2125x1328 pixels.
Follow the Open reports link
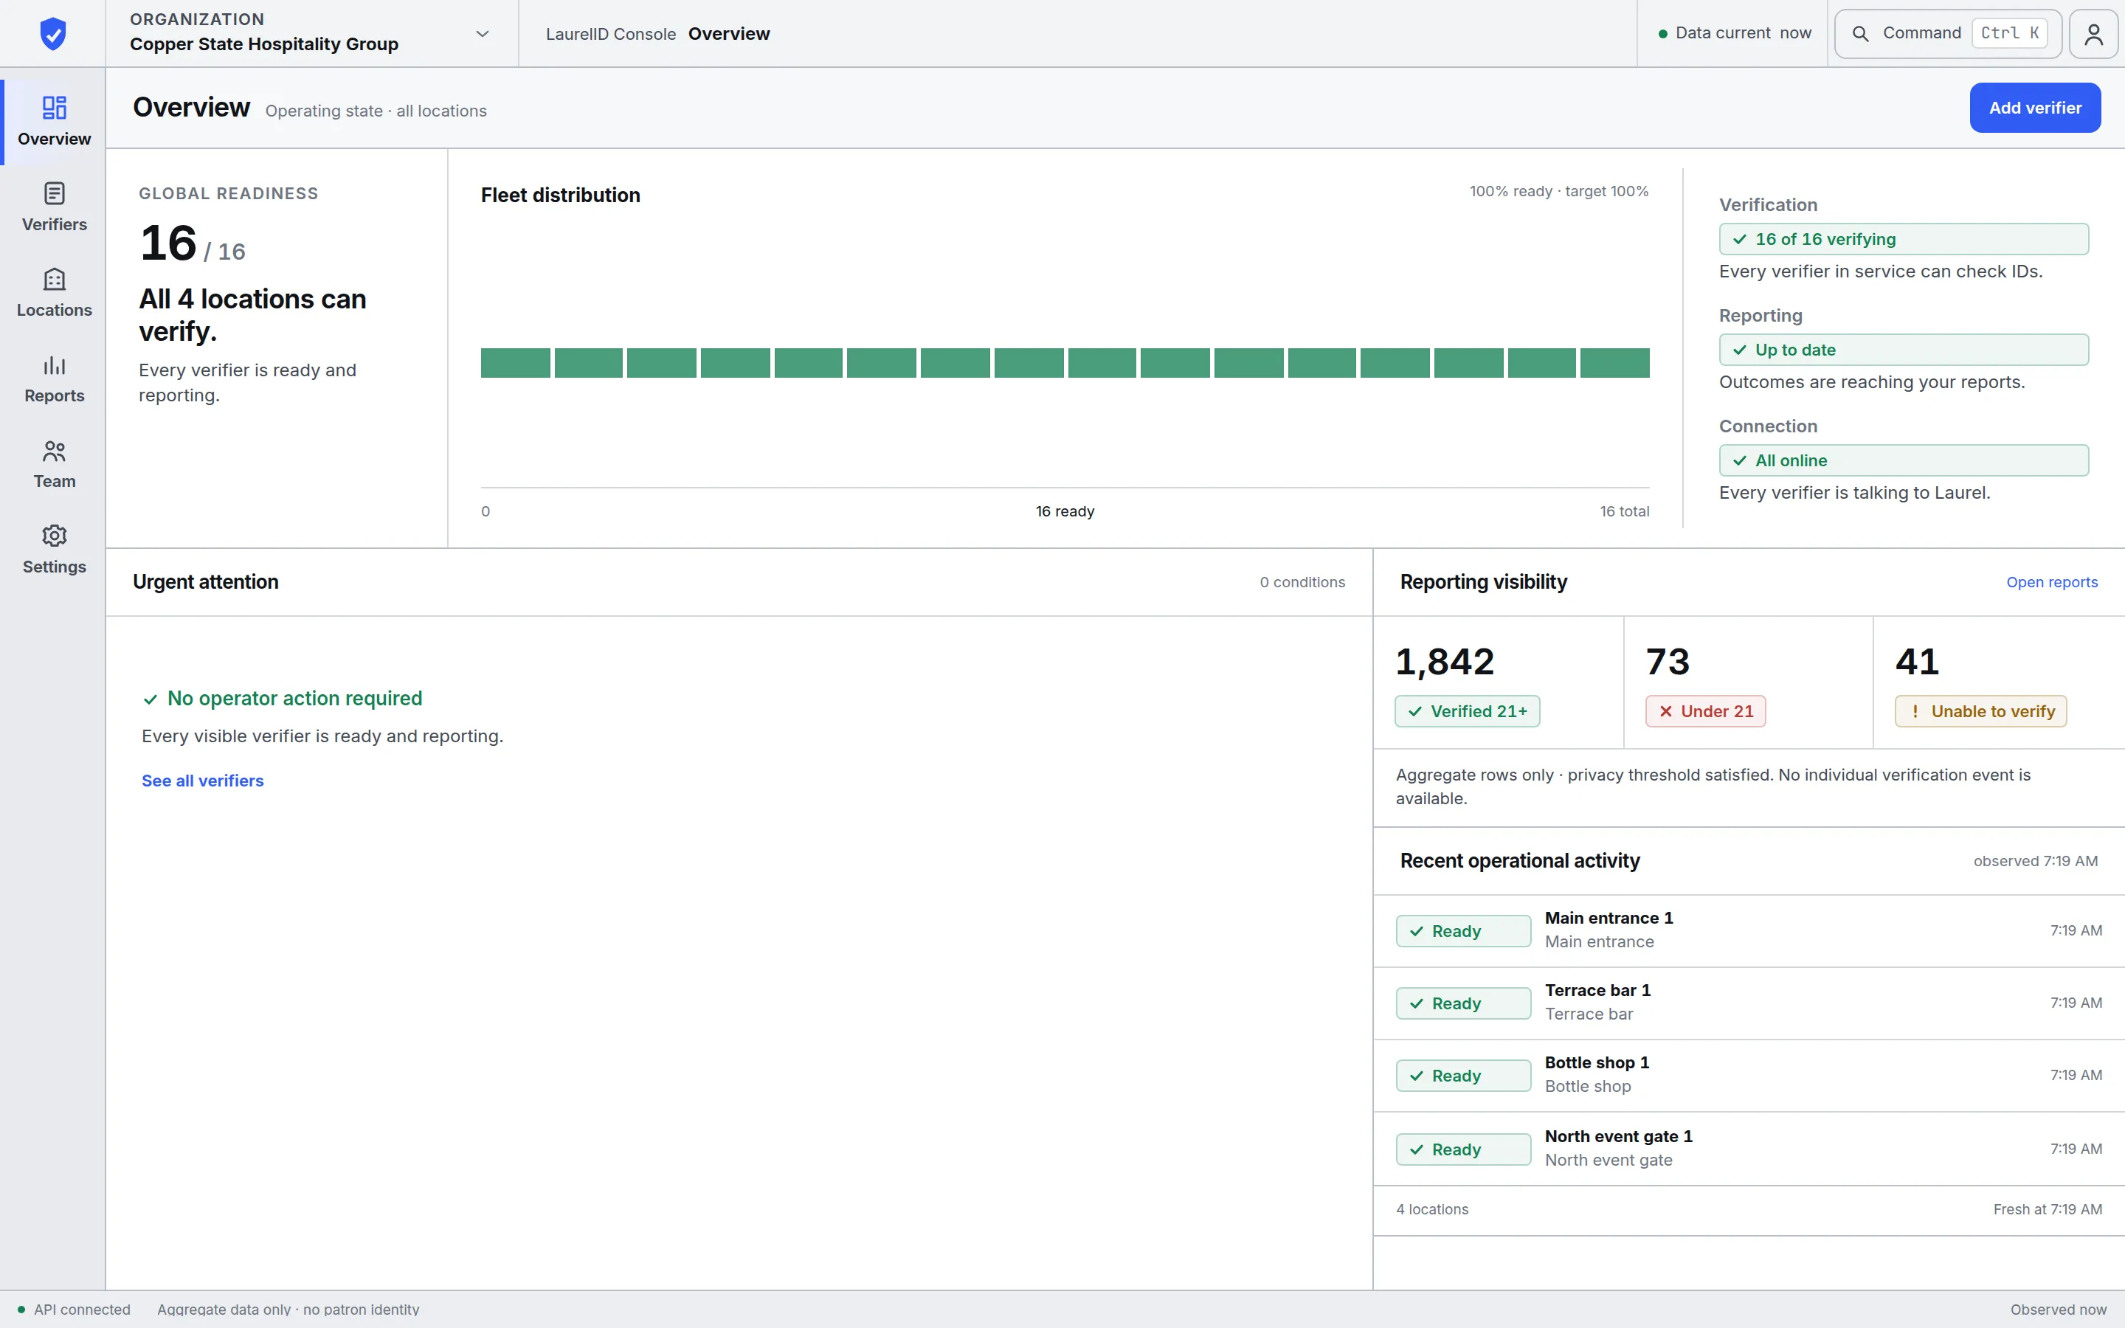[2051, 582]
